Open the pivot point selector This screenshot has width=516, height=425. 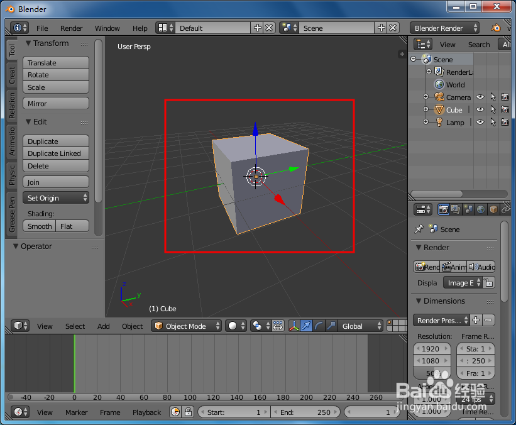(x=261, y=326)
